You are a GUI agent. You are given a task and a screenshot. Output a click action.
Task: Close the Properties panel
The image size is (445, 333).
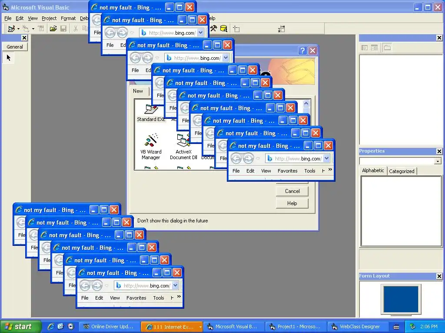click(439, 151)
